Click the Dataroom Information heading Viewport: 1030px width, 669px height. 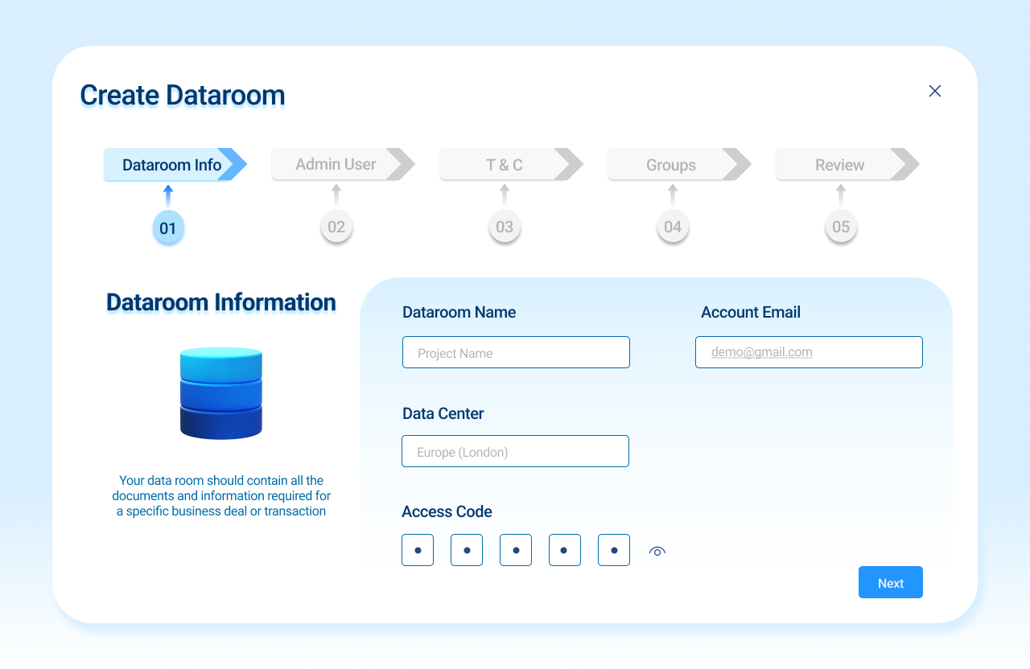[x=221, y=302]
